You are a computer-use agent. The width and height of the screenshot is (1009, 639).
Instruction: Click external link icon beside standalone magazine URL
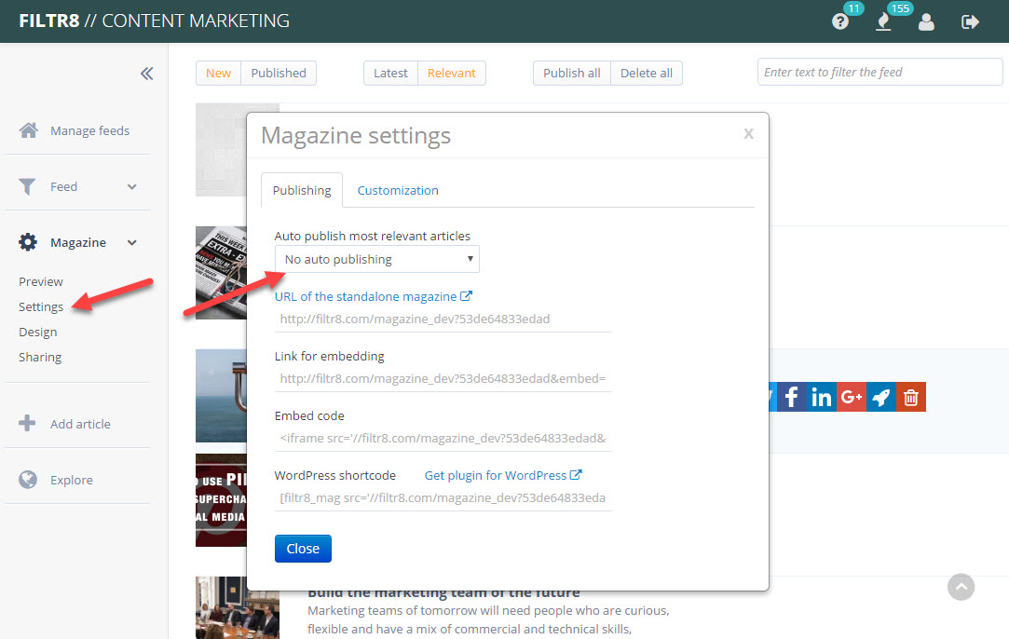point(467,296)
